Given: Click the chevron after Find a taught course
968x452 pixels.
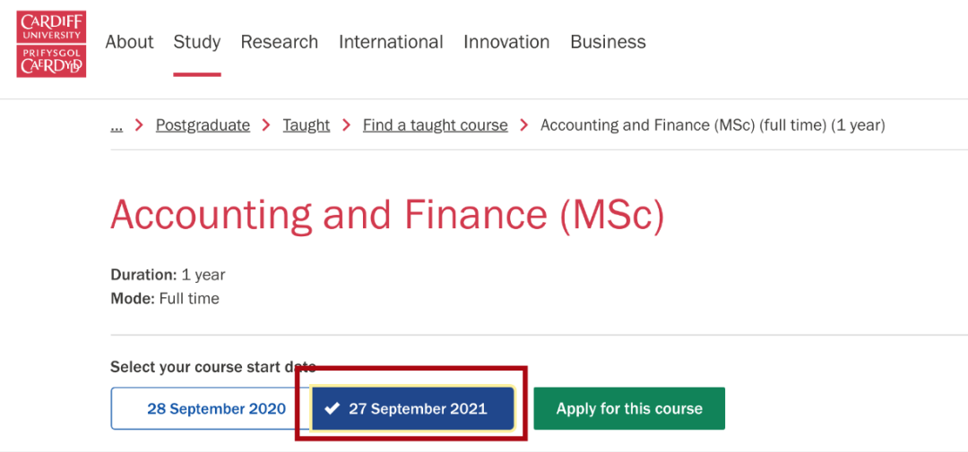Looking at the screenshot, I should coord(524,125).
